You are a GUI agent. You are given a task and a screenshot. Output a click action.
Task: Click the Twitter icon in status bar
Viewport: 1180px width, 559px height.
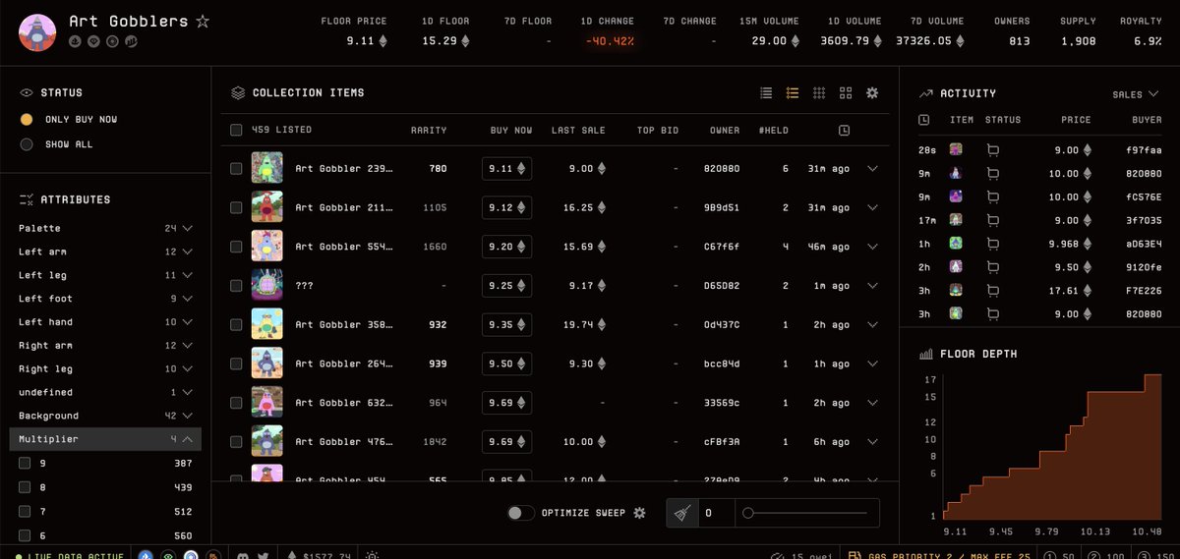264,554
